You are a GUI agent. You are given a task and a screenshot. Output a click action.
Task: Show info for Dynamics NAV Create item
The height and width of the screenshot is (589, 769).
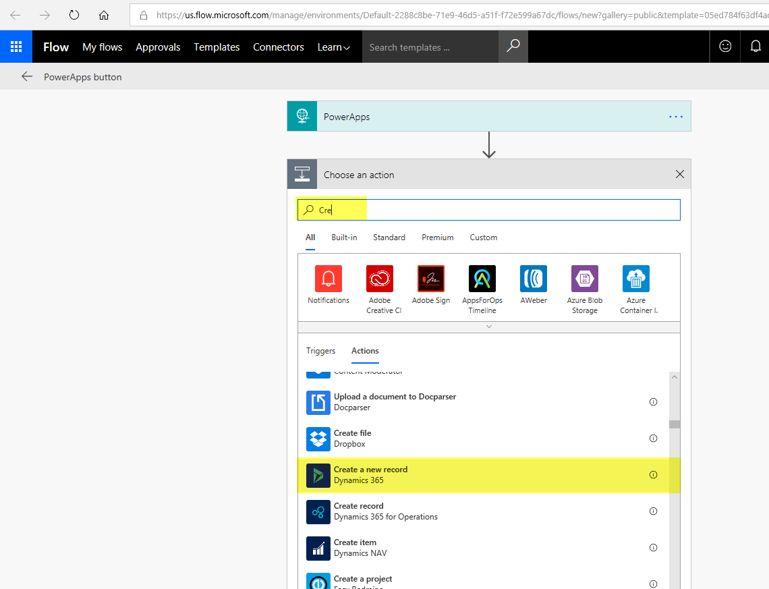point(653,547)
